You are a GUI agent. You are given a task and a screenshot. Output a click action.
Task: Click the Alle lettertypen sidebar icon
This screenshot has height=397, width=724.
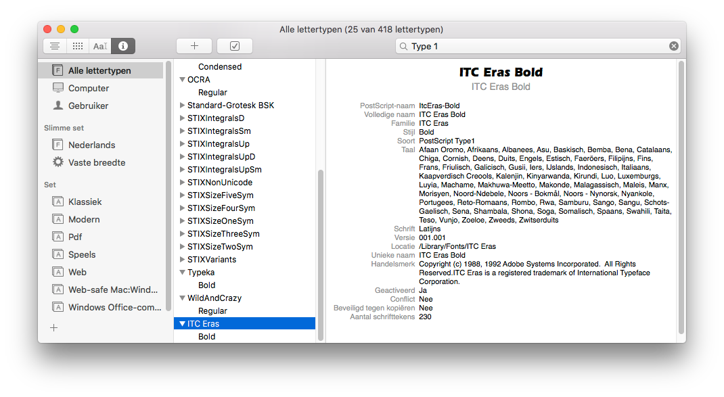(58, 70)
